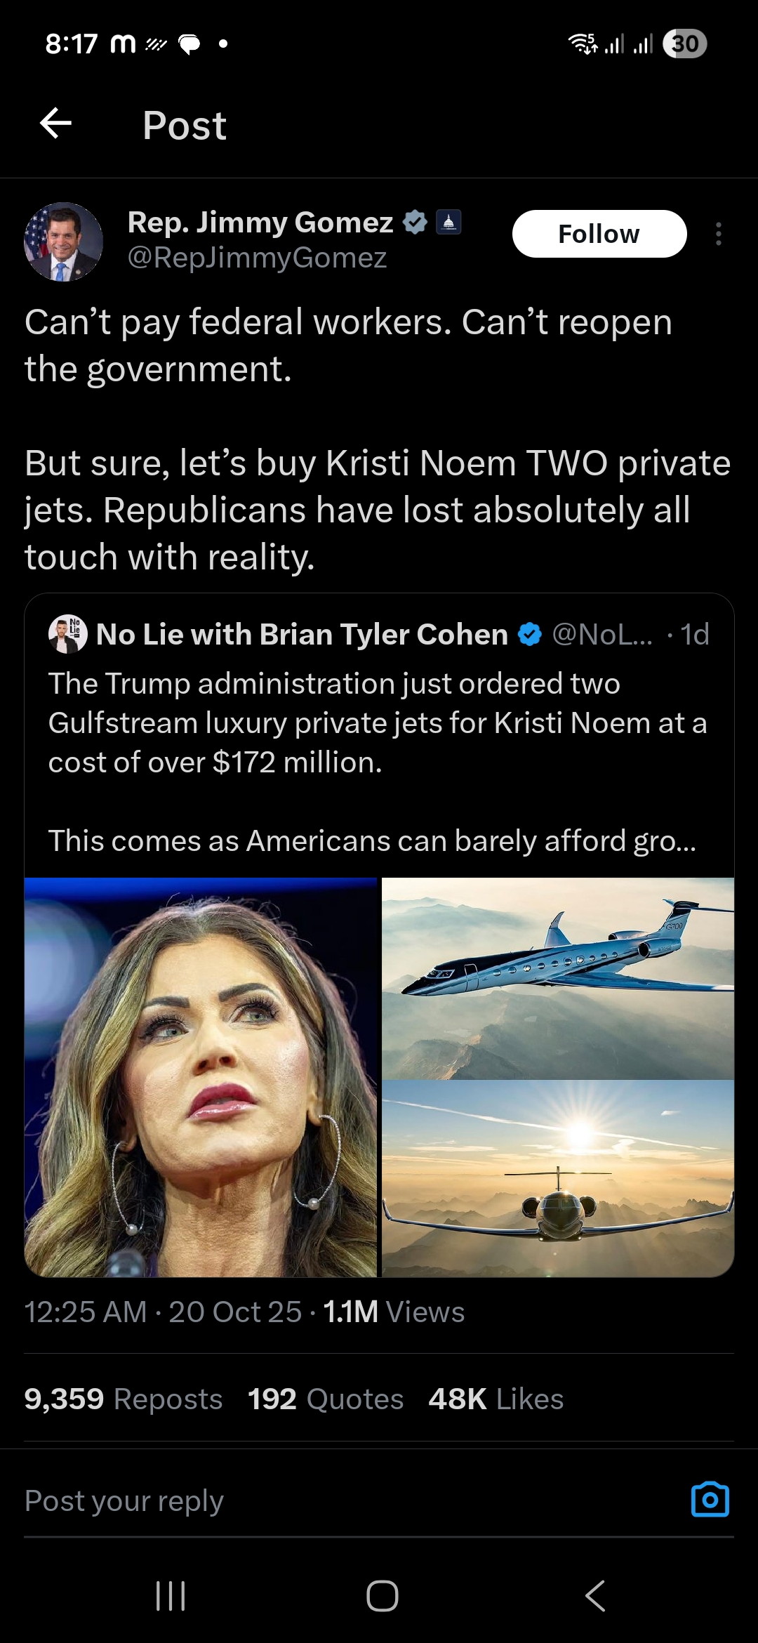View the 9,359 Reposts list
The image size is (758, 1643).
coord(123,1399)
